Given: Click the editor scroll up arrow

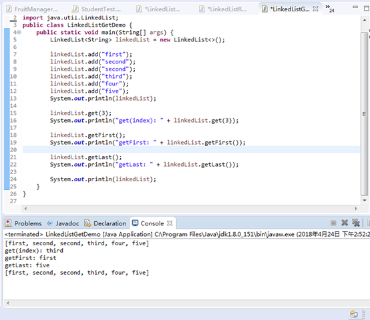Looking at the screenshot, I should point(365,21).
